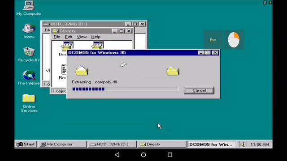Click the destination folder icon in DCOM95 dialog
Image resolution: width=287 pixels, height=161 pixels.
pos(173,71)
